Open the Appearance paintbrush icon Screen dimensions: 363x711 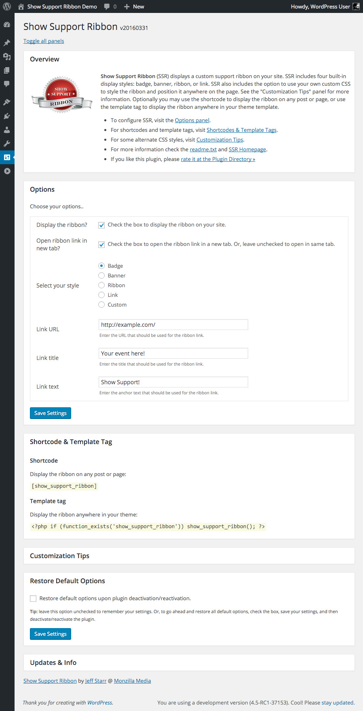point(7,102)
